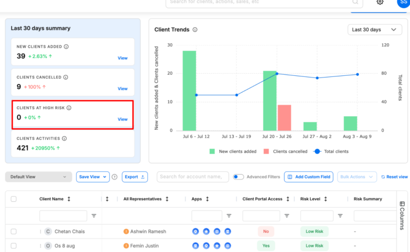Click the C avatar of Chetan Chais
Viewport: 410px width, 252px height.
tap(48, 231)
